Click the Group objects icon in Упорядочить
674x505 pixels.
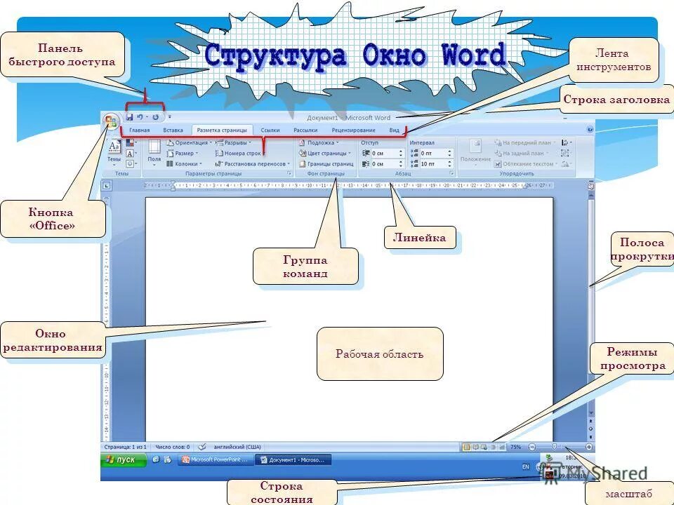pos(566,154)
